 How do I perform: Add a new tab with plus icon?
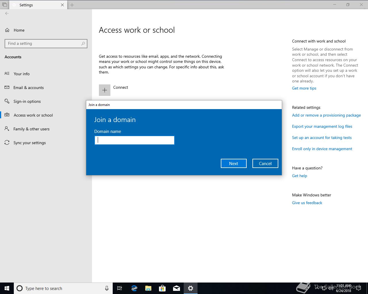pos(72,5)
